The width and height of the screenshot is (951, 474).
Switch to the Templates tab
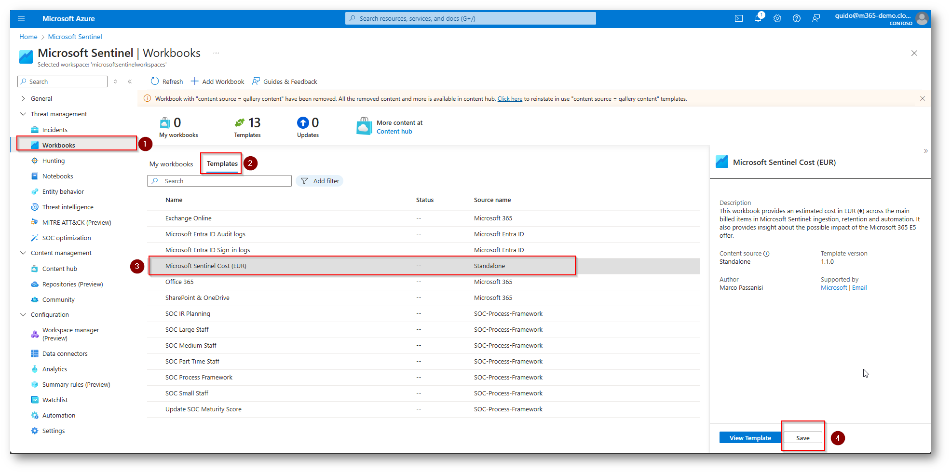pos(222,164)
